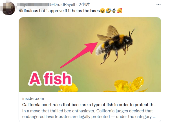The width and height of the screenshot is (170, 122).
Task: Visit the @DruidRayell handle
Action: (x=62, y=5)
